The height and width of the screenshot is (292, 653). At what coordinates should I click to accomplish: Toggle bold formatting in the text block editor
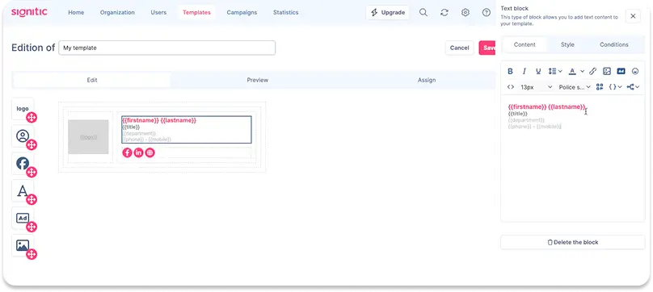click(510, 71)
